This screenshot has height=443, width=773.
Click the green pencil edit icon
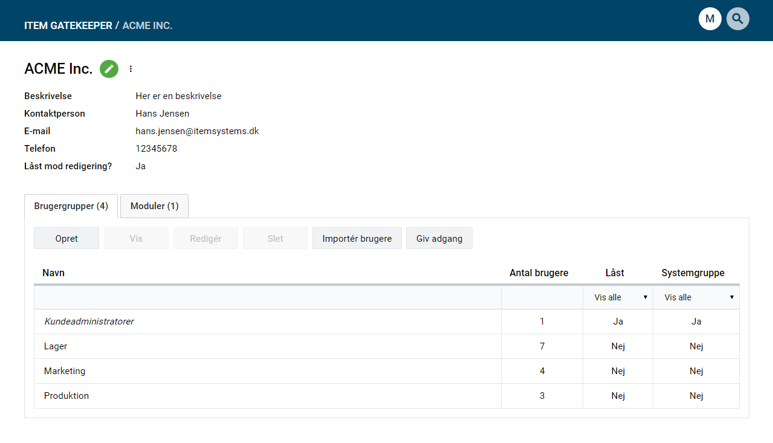[109, 69]
